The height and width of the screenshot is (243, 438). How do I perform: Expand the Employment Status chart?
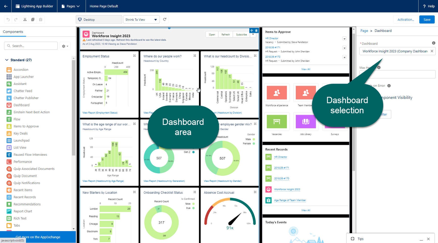click(x=134, y=56)
